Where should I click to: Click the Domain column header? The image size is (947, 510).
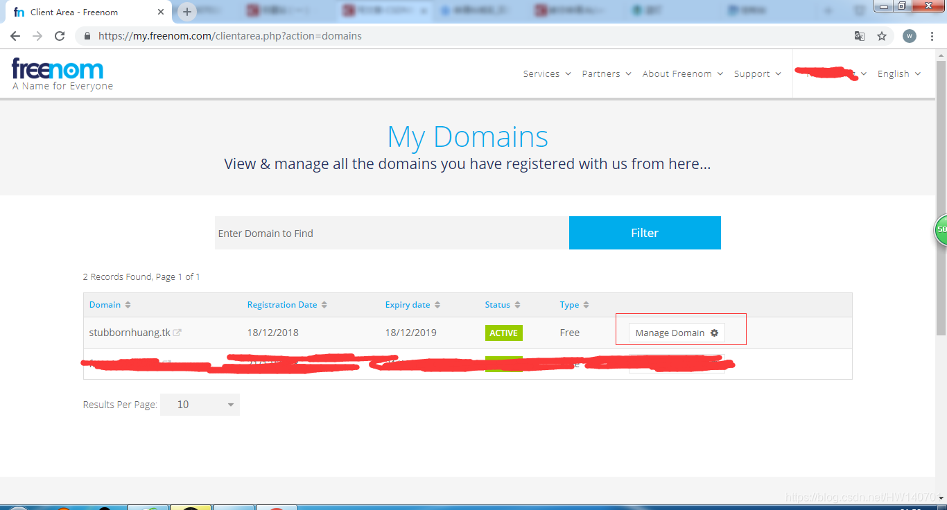pos(105,305)
